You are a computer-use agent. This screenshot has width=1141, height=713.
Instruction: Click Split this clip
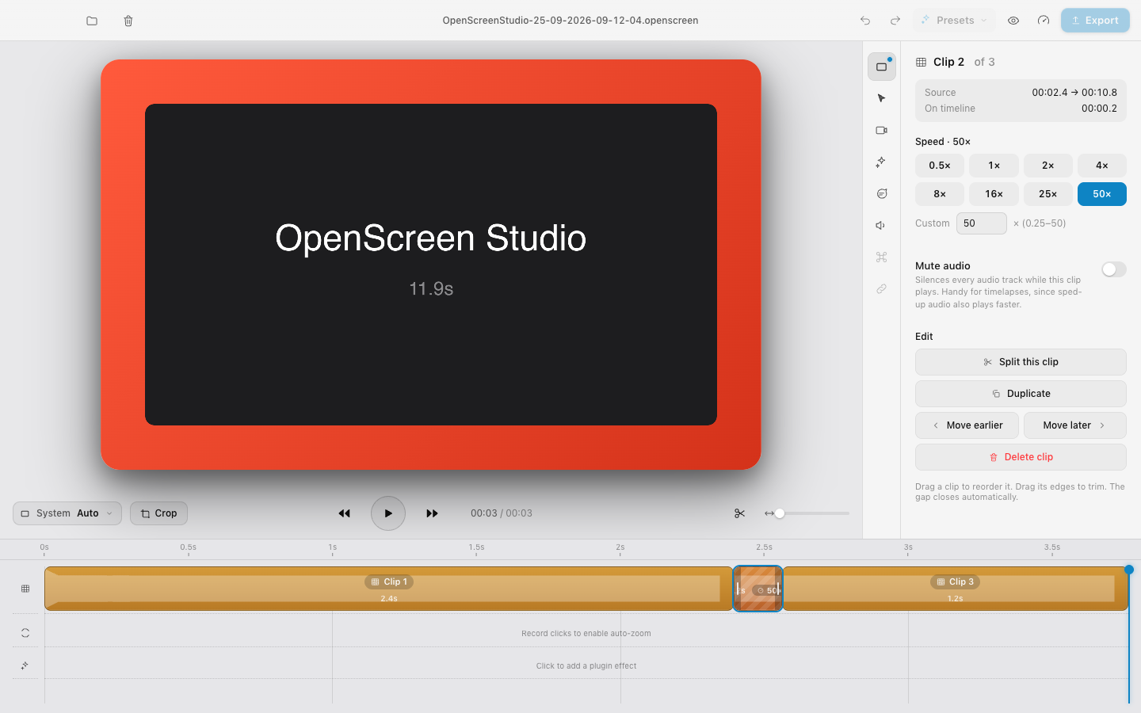tap(1021, 362)
